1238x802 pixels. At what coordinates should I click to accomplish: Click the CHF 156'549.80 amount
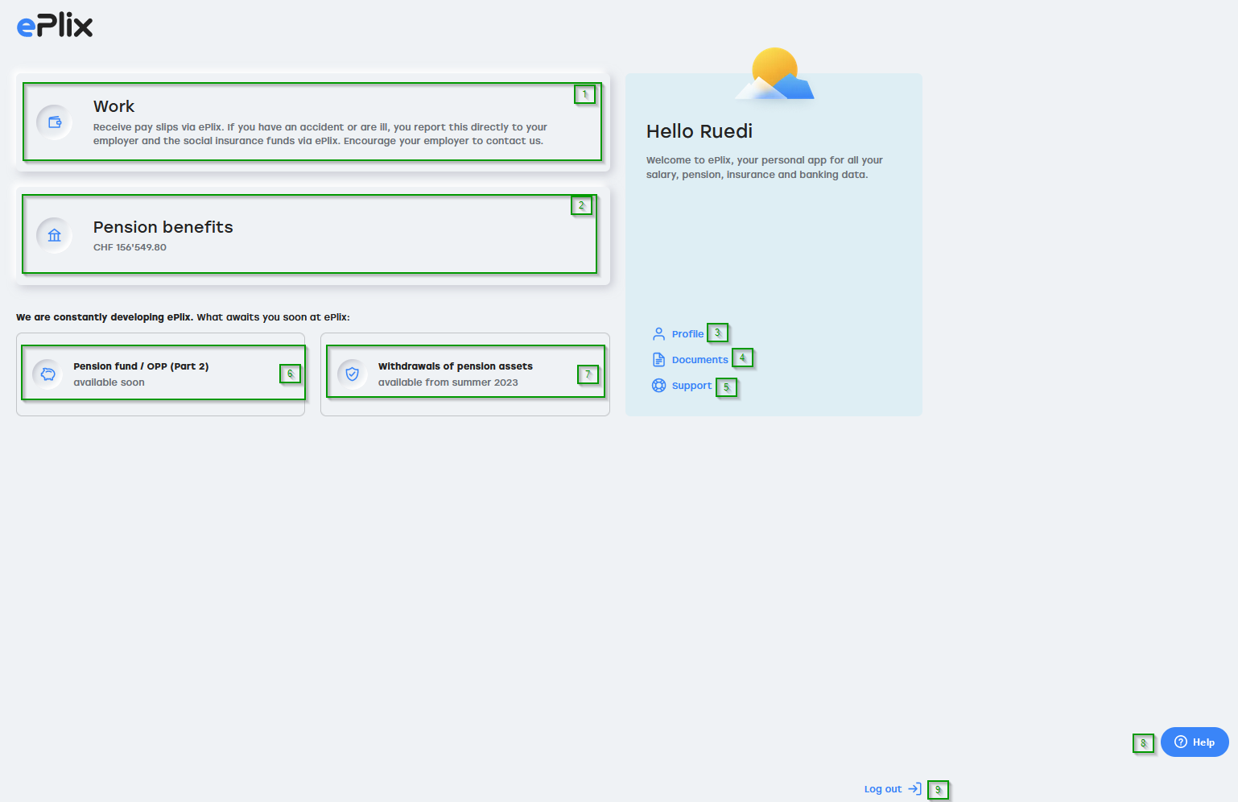(130, 247)
